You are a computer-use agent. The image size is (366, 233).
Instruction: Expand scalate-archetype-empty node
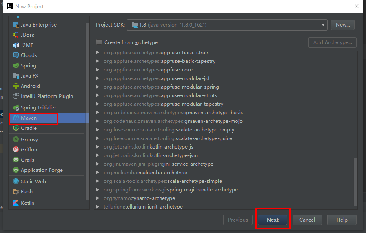point(98,130)
